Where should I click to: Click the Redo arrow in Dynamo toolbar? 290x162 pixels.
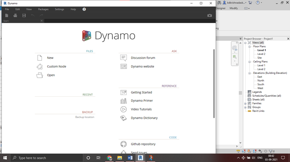coord(41,15)
